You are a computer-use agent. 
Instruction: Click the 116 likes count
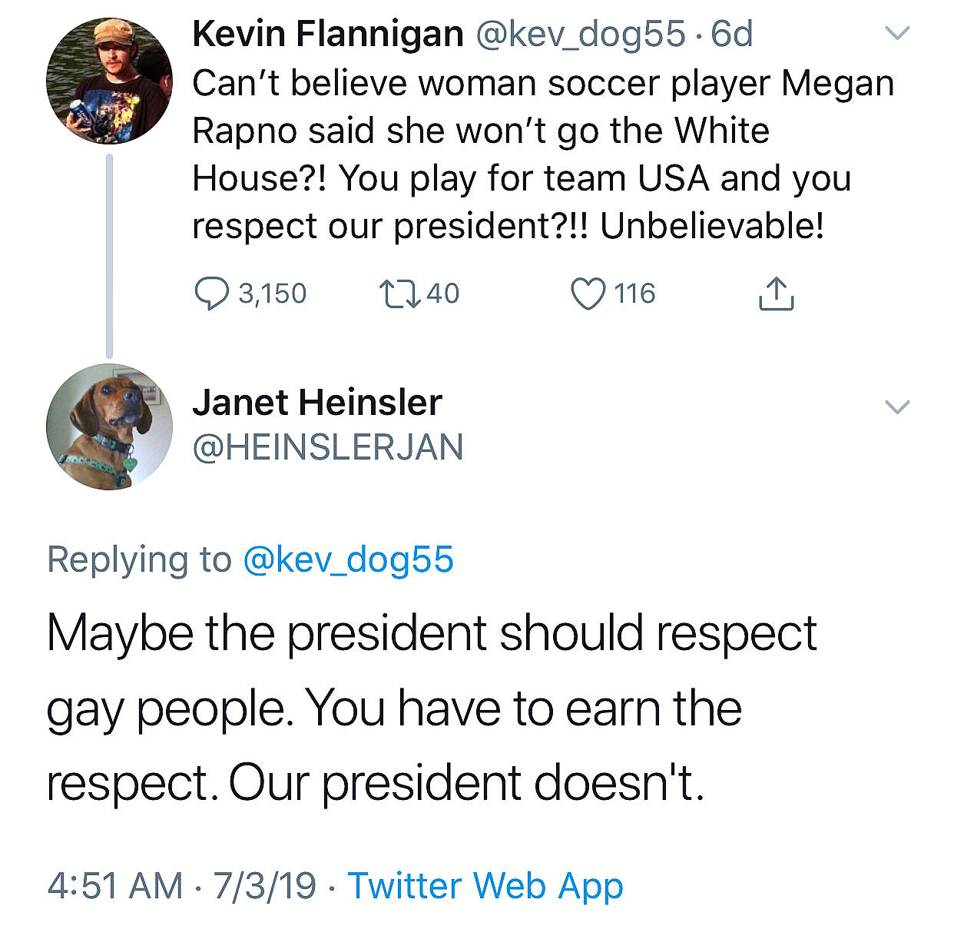click(634, 294)
